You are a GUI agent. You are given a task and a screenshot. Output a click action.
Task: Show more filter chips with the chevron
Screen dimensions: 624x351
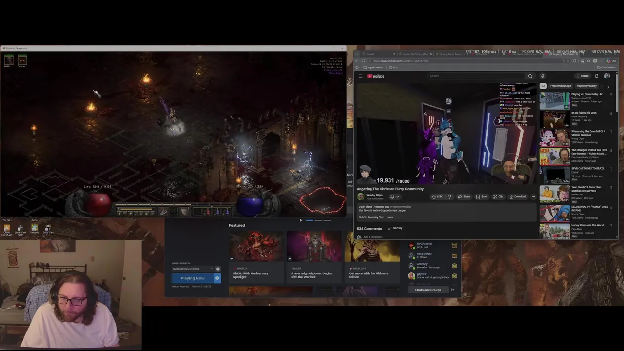[x=608, y=86]
